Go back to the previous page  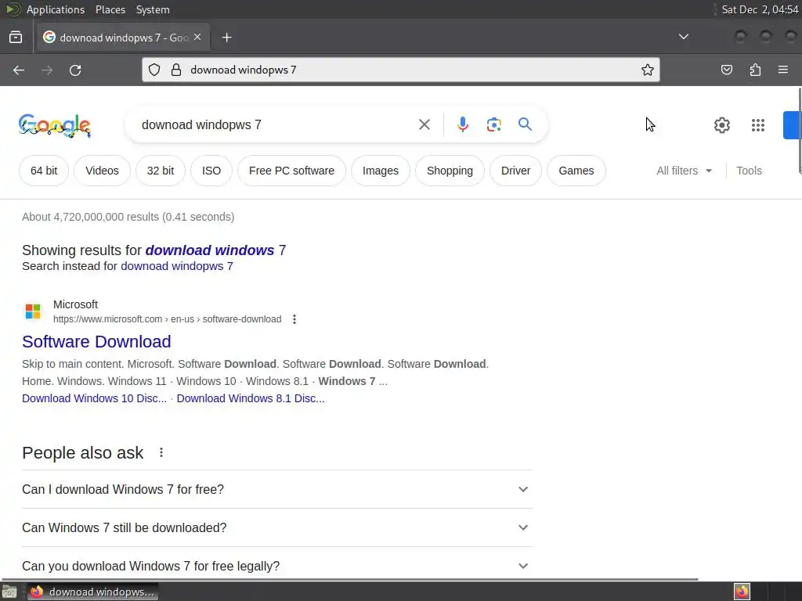19,70
